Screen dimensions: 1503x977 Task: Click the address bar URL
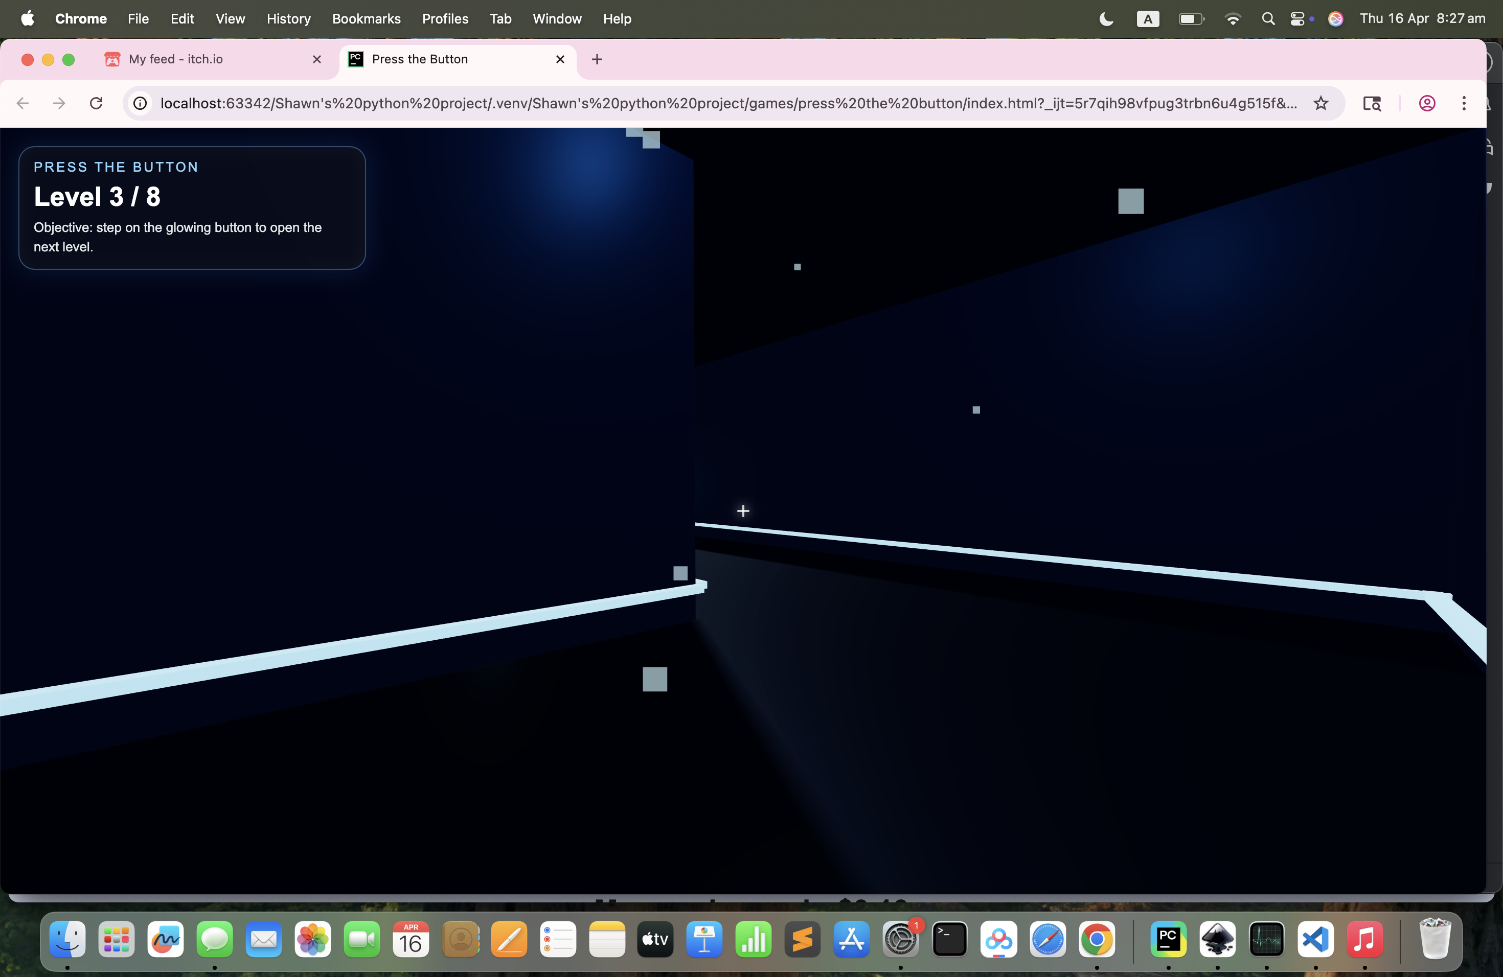coord(726,103)
